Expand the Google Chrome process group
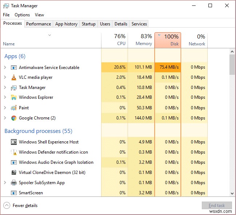 (5, 118)
